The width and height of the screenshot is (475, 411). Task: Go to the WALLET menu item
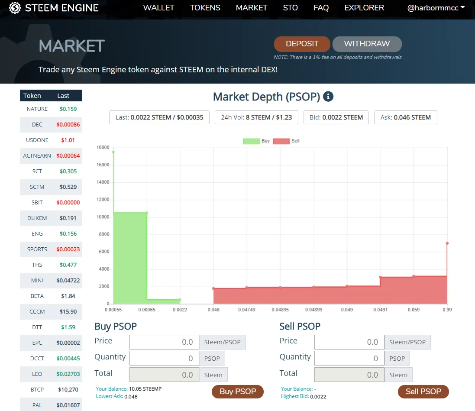(x=158, y=8)
